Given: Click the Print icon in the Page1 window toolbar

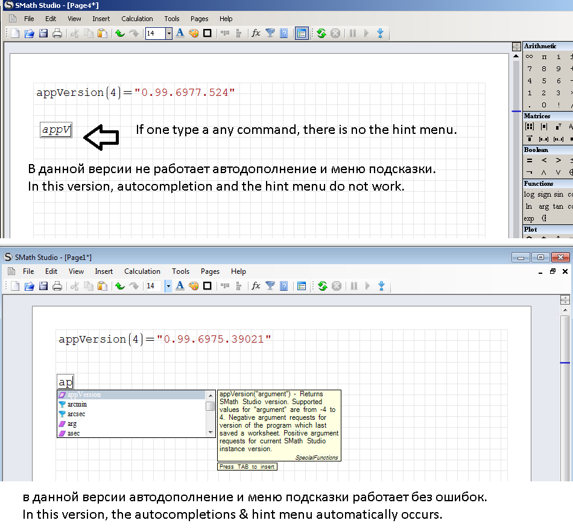Looking at the screenshot, I should coord(57,286).
